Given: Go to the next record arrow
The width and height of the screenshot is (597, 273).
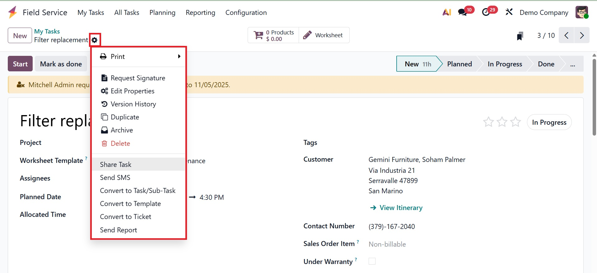Looking at the screenshot, I should [x=582, y=35].
